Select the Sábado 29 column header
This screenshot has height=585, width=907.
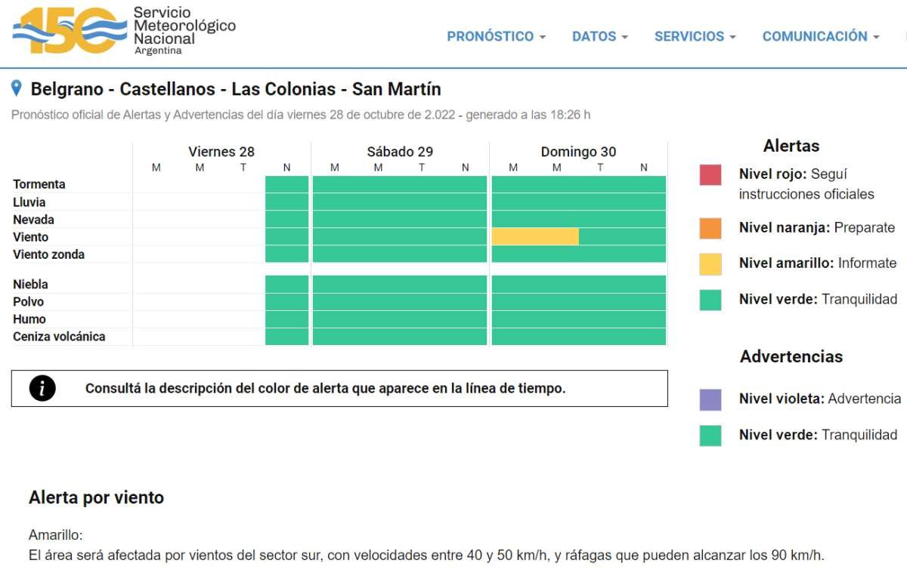tap(400, 152)
